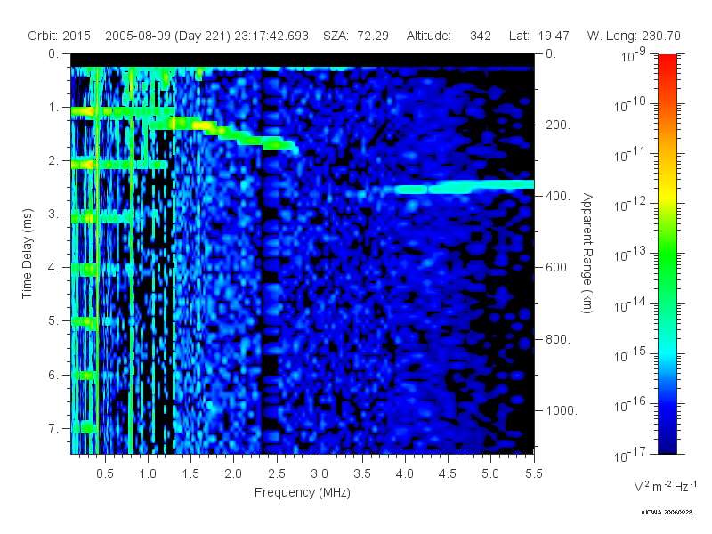Click the '5.0' frequency tick label

click(490, 473)
